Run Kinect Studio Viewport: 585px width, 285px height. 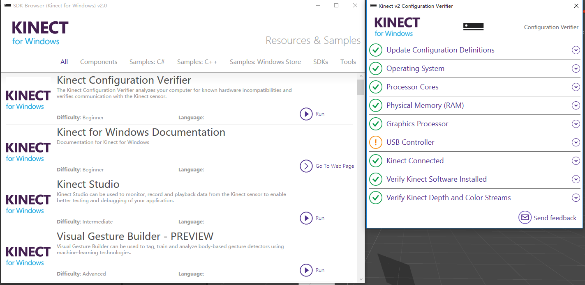click(306, 218)
